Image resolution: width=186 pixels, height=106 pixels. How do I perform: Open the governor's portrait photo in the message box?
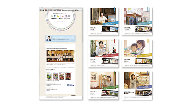click(x=48, y=38)
